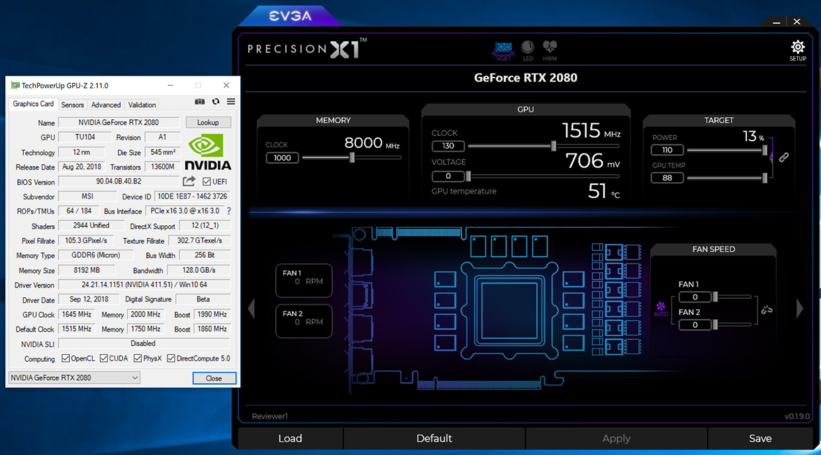Click the GPU Clock offset field showing 130

(x=448, y=146)
